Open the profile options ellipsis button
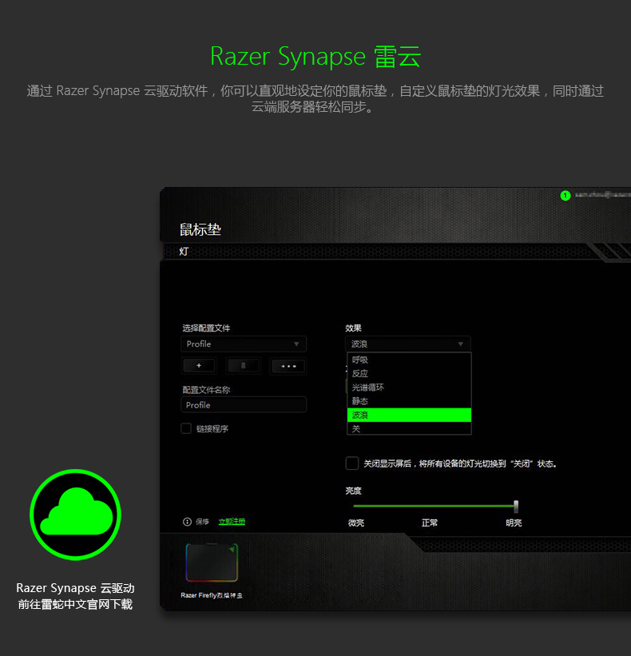 tap(288, 366)
